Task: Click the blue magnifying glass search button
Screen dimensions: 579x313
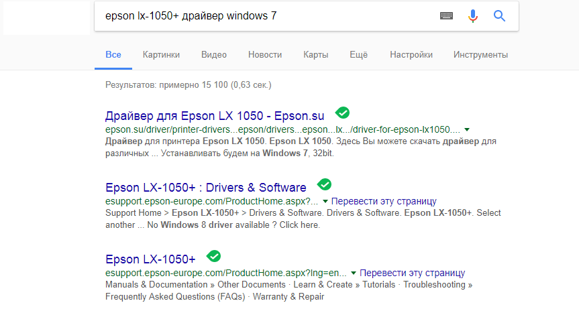Action: [x=499, y=15]
